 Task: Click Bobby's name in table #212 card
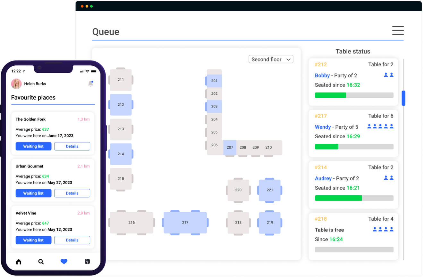[x=322, y=76]
